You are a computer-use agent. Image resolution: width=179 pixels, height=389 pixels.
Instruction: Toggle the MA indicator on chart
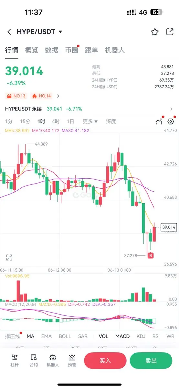[30, 336]
